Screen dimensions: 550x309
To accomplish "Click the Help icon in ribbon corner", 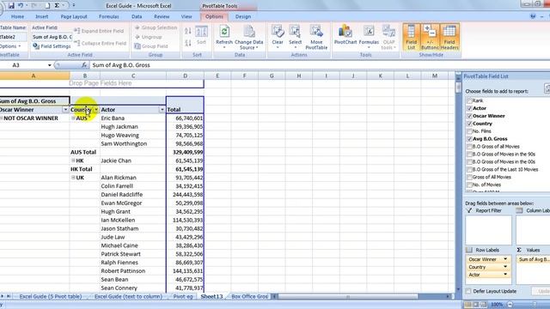I will click(533, 16).
